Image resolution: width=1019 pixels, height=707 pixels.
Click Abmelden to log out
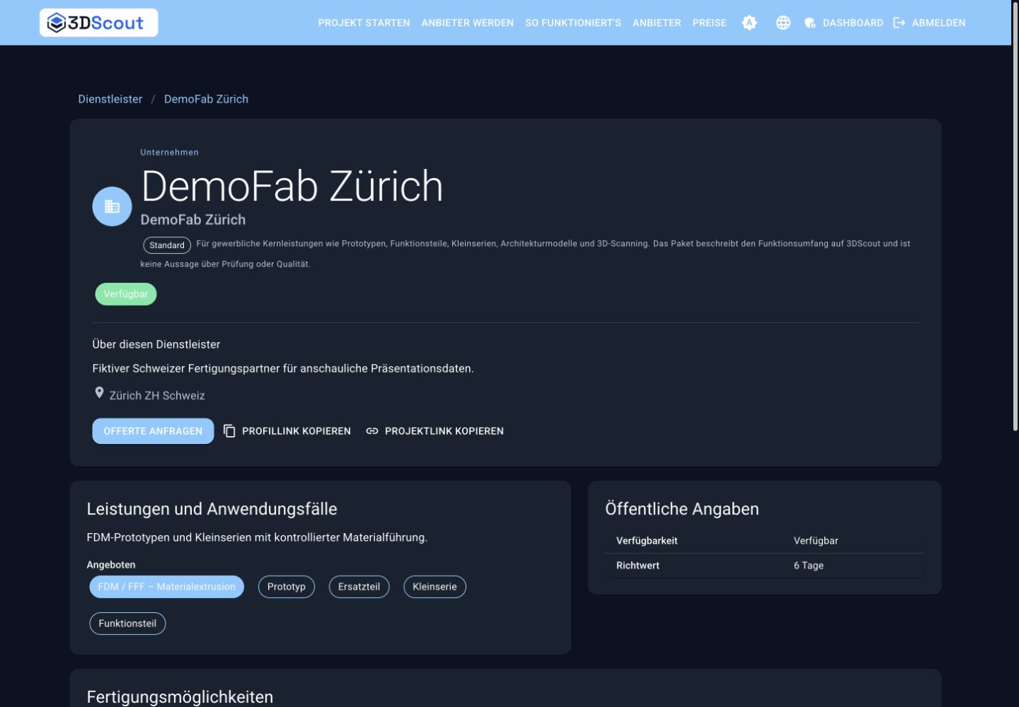[x=930, y=23]
